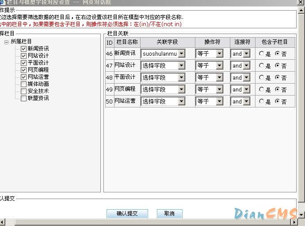Uncheck the 新闻资讯 checkbox in tree
Image resolution: width=305 pixels, height=226 pixels.
pyautogui.click(x=24, y=49)
